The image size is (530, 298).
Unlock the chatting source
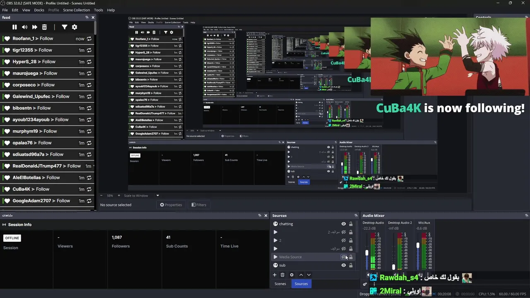[351, 224]
